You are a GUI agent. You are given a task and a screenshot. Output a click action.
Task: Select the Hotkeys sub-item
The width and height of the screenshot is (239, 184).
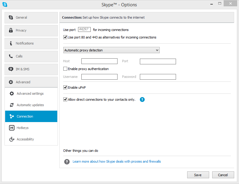tap(31, 128)
